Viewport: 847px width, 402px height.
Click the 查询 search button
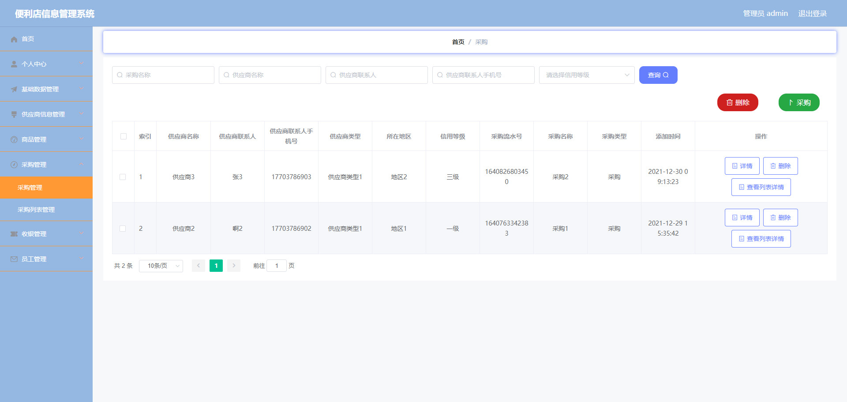(x=658, y=75)
